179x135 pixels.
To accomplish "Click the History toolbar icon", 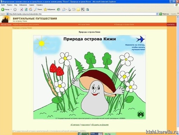I will pyautogui.click(x=59, y=10).
